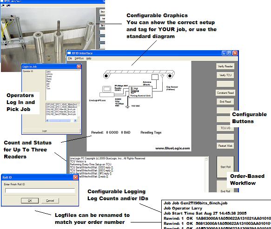Click left arrow of job list scrollbar
The height and width of the screenshot is (229, 271).
(47, 121)
